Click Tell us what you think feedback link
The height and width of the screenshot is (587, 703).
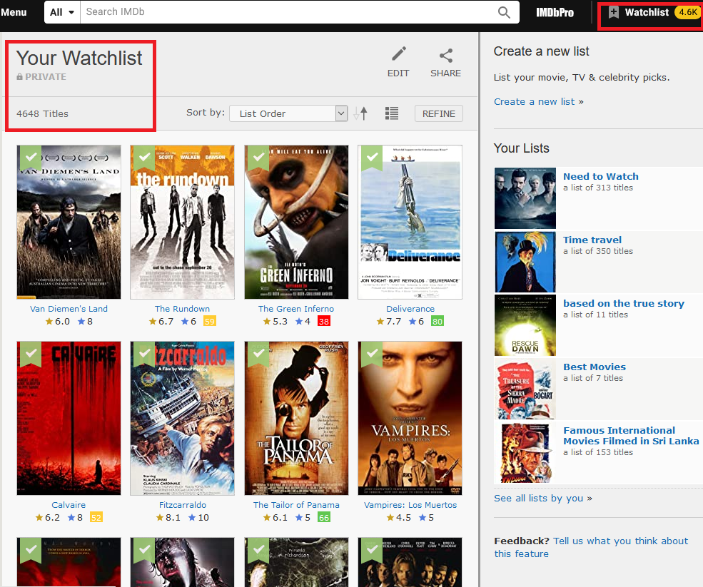(591, 547)
